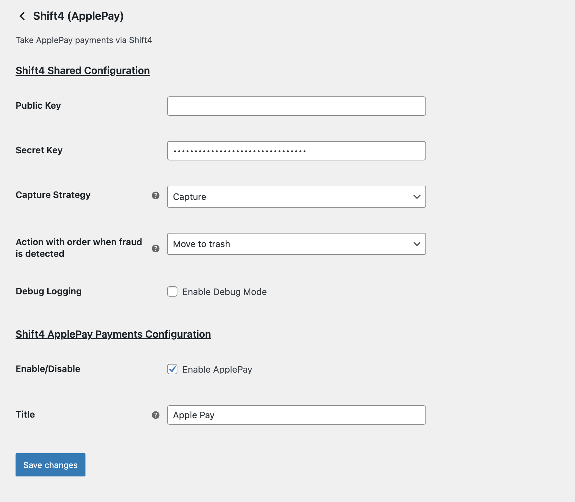Click the Enable/Disable label
The width and height of the screenshot is (575, 502).
(x=48, y=369)
